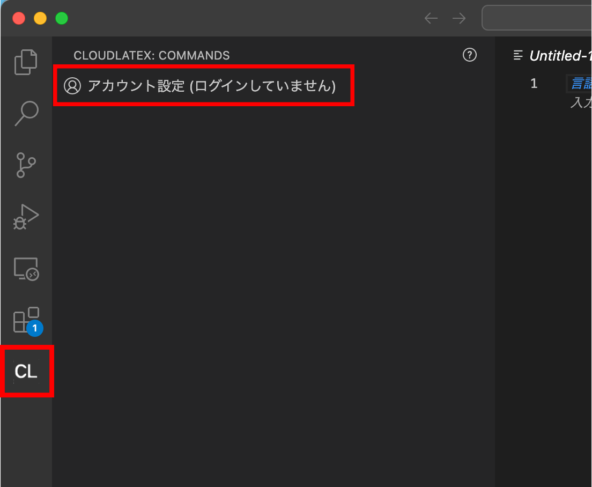The height and width of the screenshot is (487, 592).
Task: Open the Explorer view in the activity bar
Action: pyautogui.click(x=26, y=62)
